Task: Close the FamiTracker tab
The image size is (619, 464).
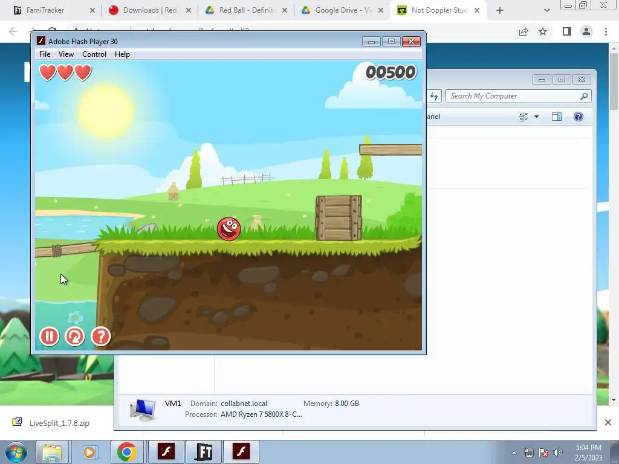Action: [92, 10]
